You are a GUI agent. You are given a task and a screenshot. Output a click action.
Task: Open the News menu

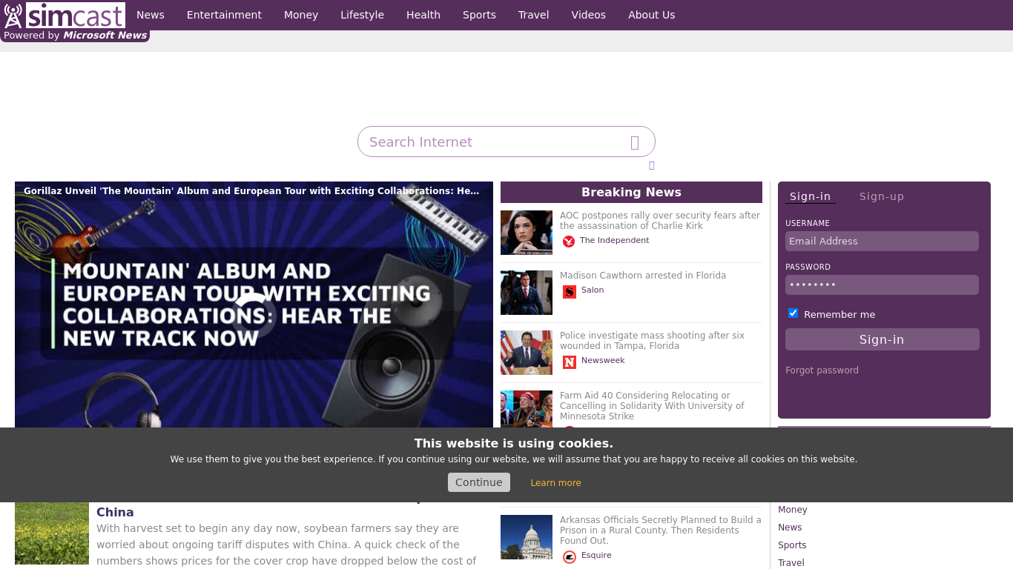pos(151,15)
